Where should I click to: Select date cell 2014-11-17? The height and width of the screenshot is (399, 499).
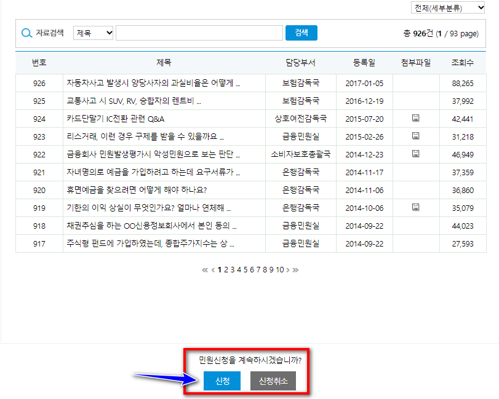[364, 172]
